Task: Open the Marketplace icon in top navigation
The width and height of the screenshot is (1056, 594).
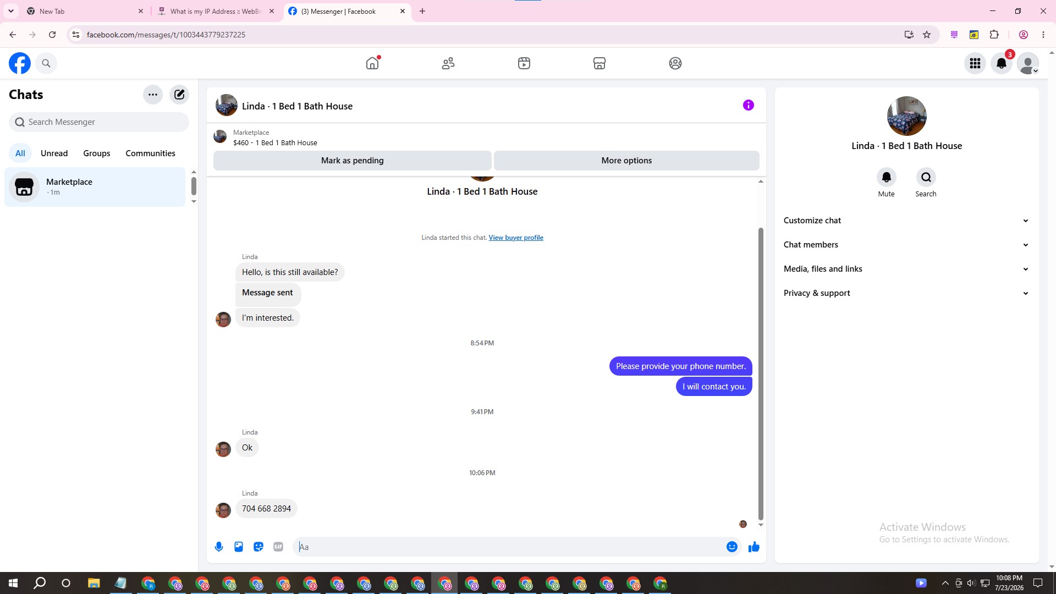Action: [599, 63]
